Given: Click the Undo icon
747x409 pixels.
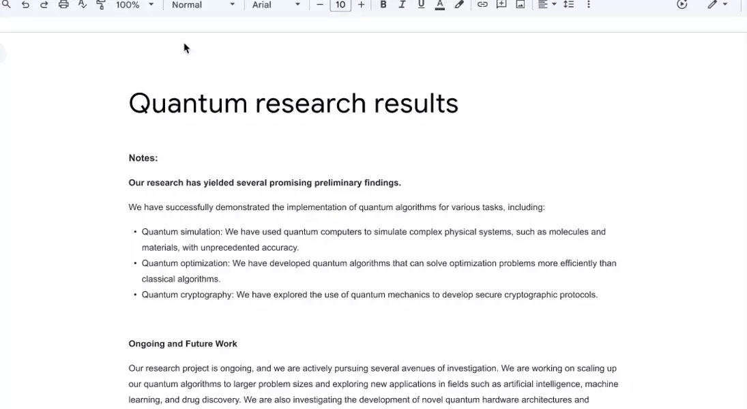Looking at the screenshot, I should tap(26, 5).
